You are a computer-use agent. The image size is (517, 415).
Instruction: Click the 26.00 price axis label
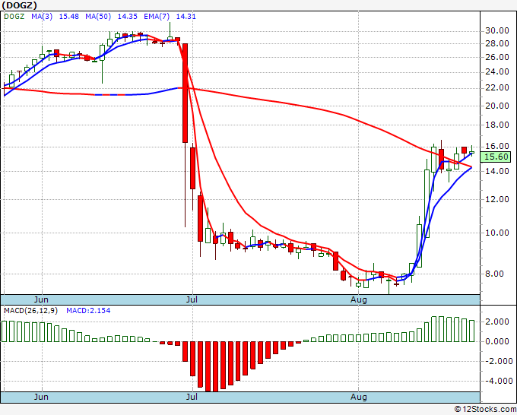pyautogui.click(x=497, y=57)
